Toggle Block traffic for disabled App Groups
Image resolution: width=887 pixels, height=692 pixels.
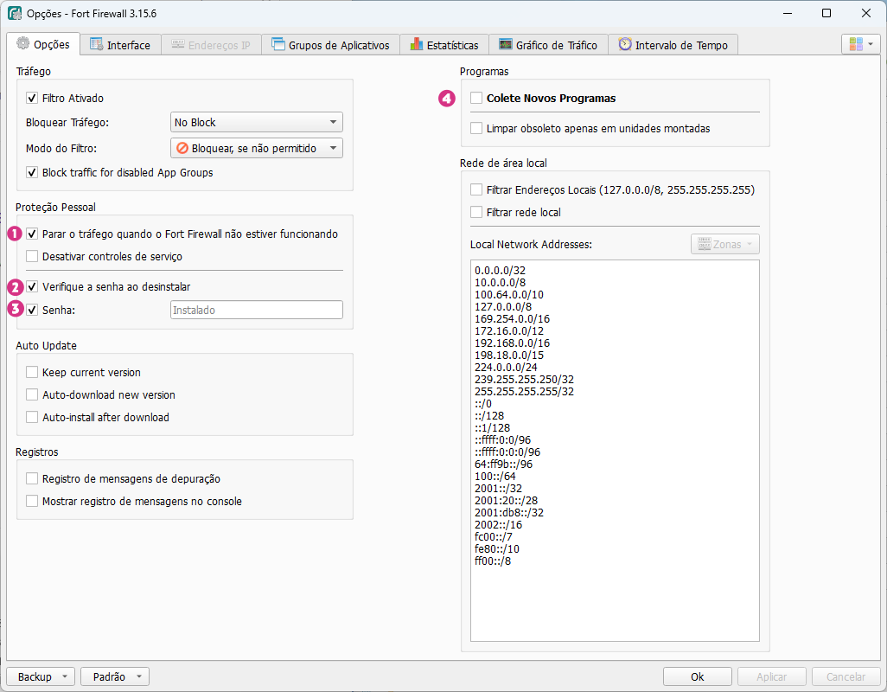[32, 173]
